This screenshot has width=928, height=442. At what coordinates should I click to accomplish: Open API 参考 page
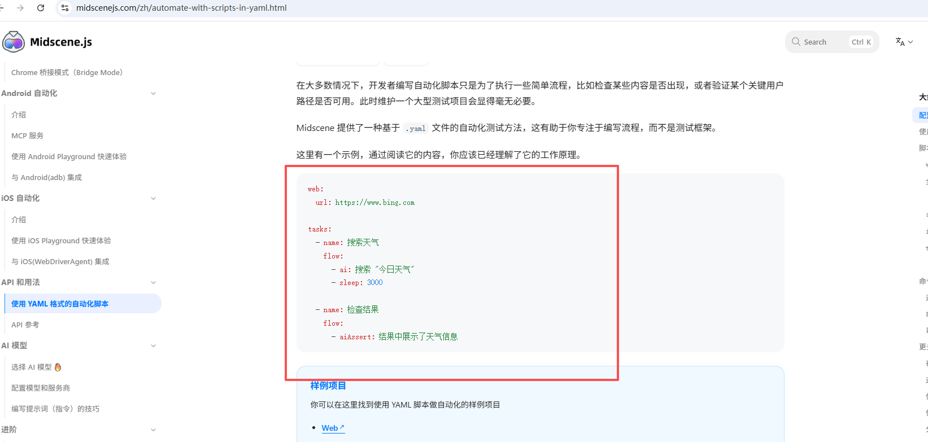pyautogui.click(x=25, y=325)
